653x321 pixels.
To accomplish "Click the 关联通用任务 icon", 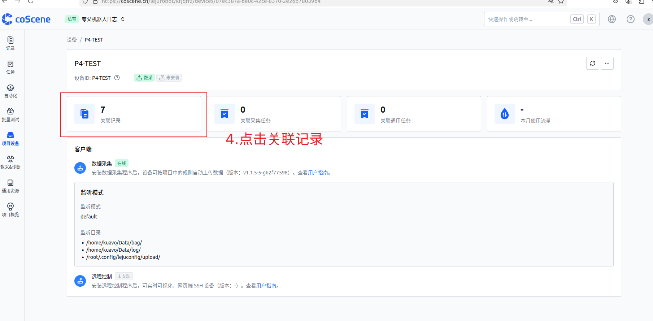I will click(x=365, y=114).
